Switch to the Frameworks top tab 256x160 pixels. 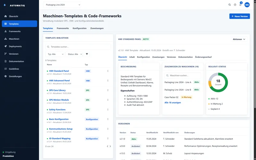pos(63,28)
